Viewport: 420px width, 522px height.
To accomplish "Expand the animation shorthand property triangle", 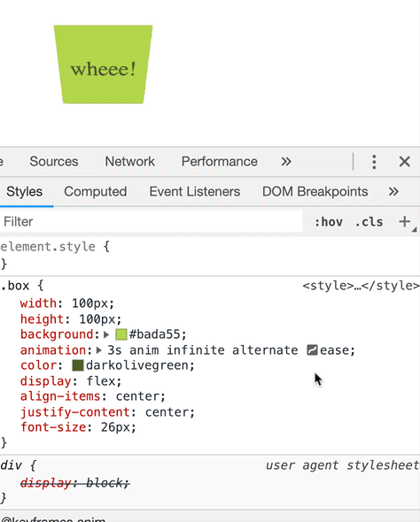I will [99, 350].
